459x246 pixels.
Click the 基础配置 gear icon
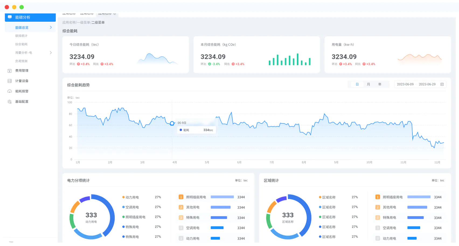coord(10,102)
